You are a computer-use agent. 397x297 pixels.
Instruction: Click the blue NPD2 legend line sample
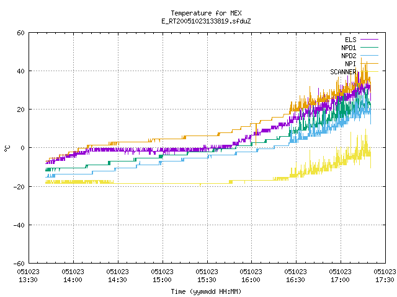[x=369, y=55]
